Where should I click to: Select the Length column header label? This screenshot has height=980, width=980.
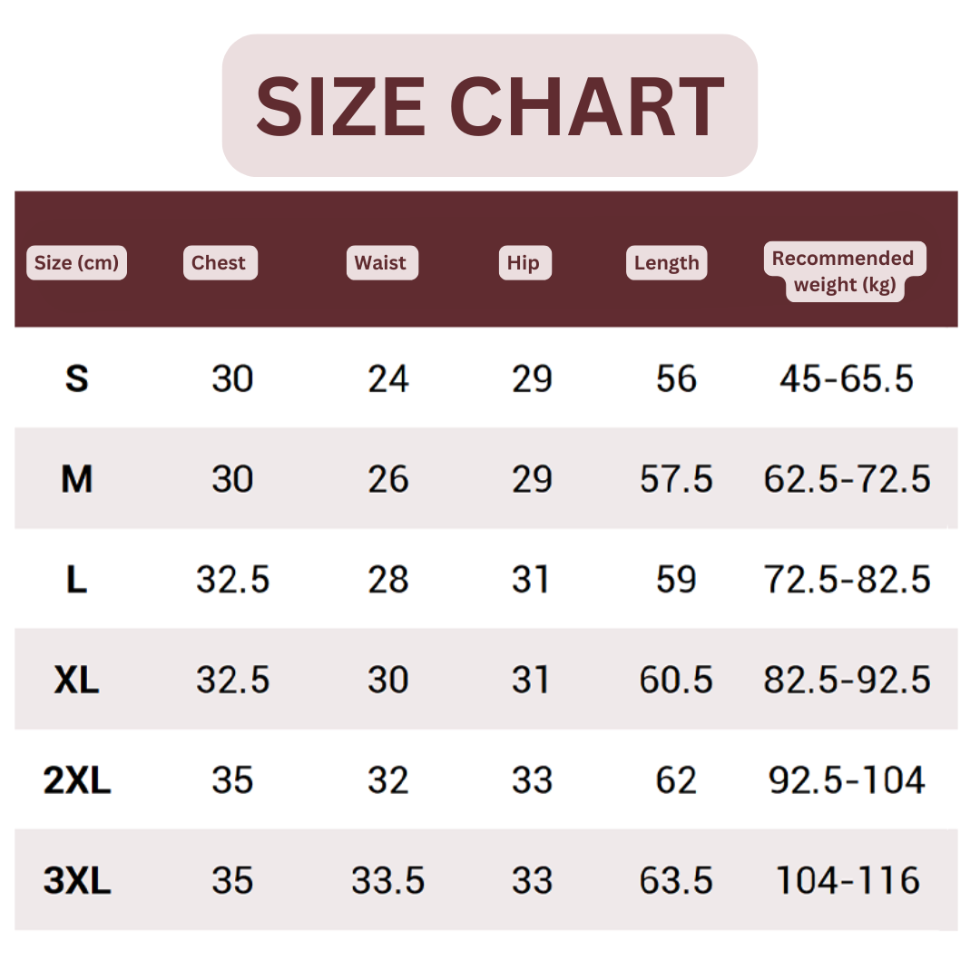pyautogui.click(x=666, y=263)
